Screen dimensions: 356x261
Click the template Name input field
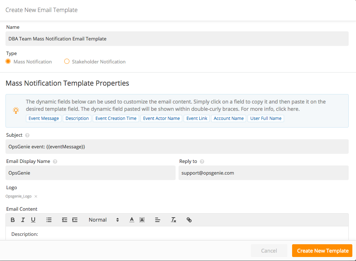tap(177, 39)
